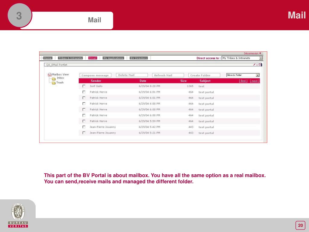Go to the Home tab
The image size is (309, 232).
coord(48,58)
